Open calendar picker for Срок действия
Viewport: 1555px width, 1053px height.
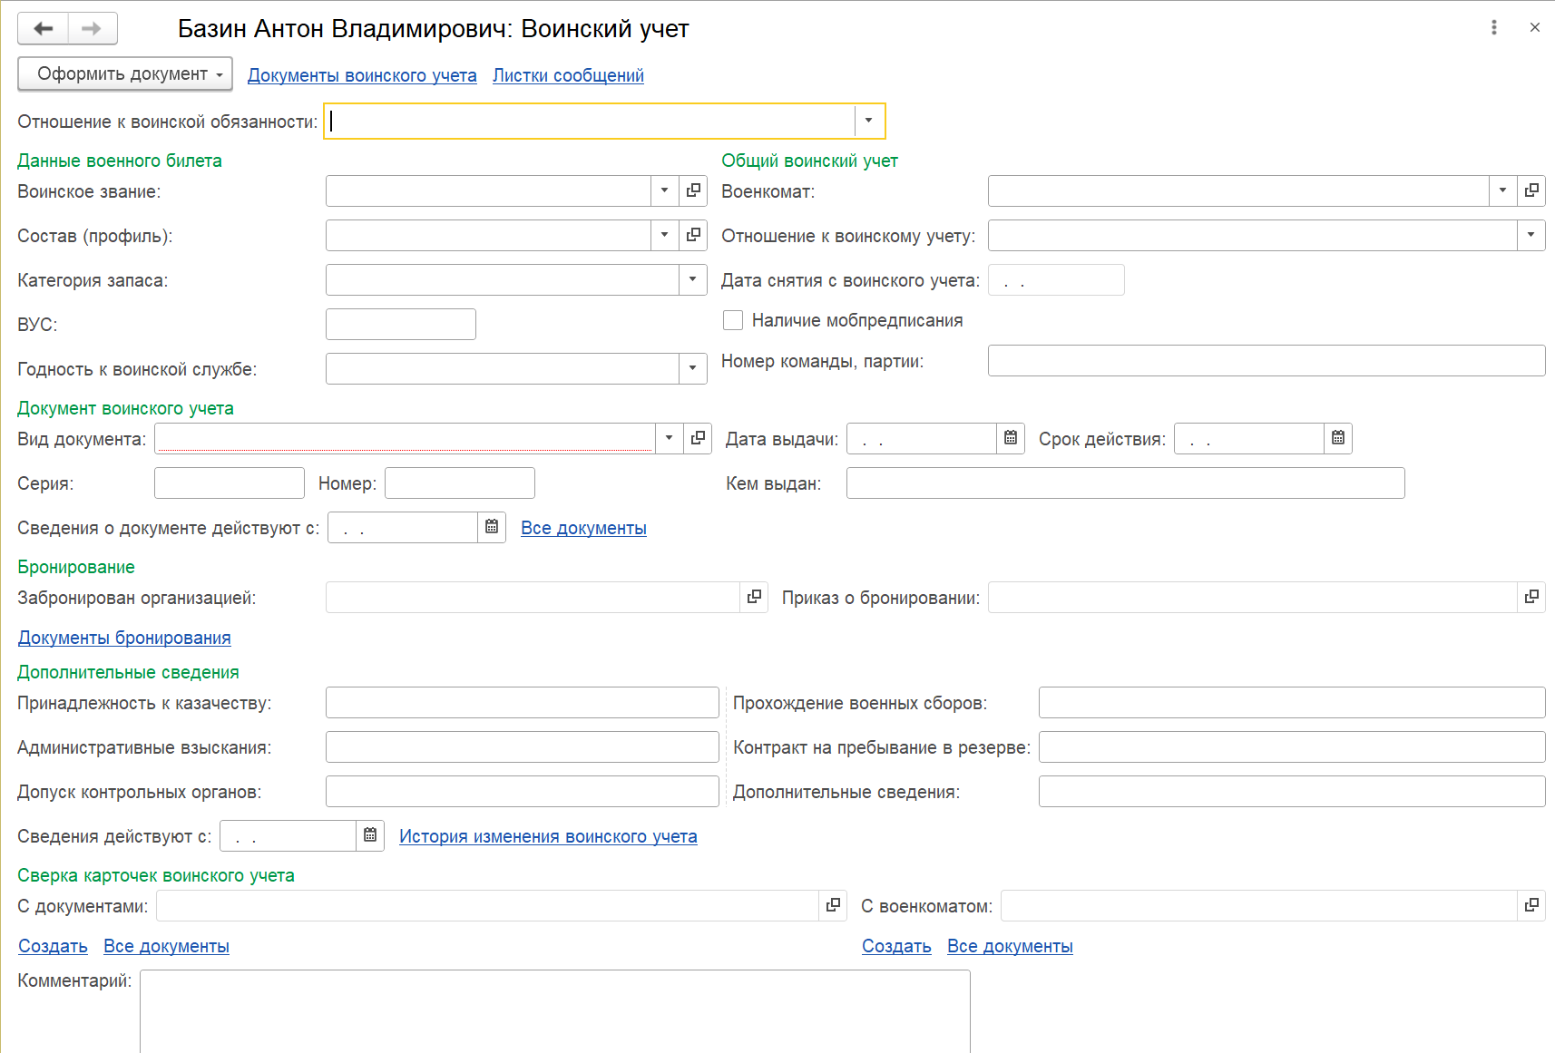pyautogui.click(x=1338, y=439)
